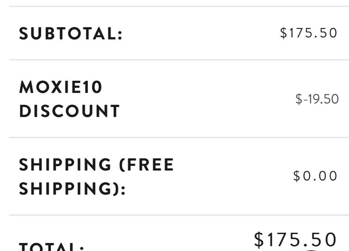Click the divider below the discount row
Viewport: 349px width, 251px height.
[x=179, y=137]
